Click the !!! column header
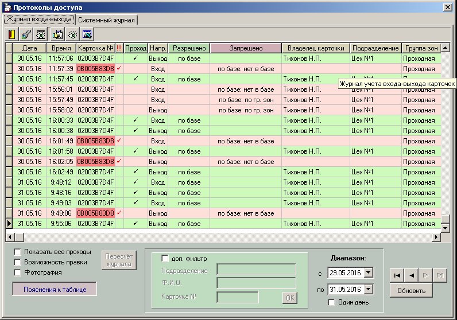The height and width of the screenshot is (320, 457). pyautogui.click(x=119, y=48)
